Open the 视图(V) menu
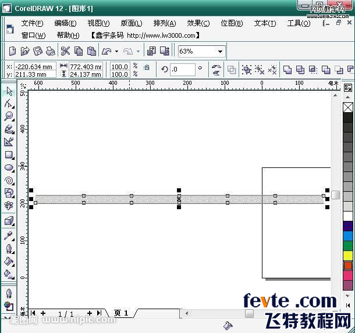The width and height of the screenshot is (355, 333). [x=98, y=23]
